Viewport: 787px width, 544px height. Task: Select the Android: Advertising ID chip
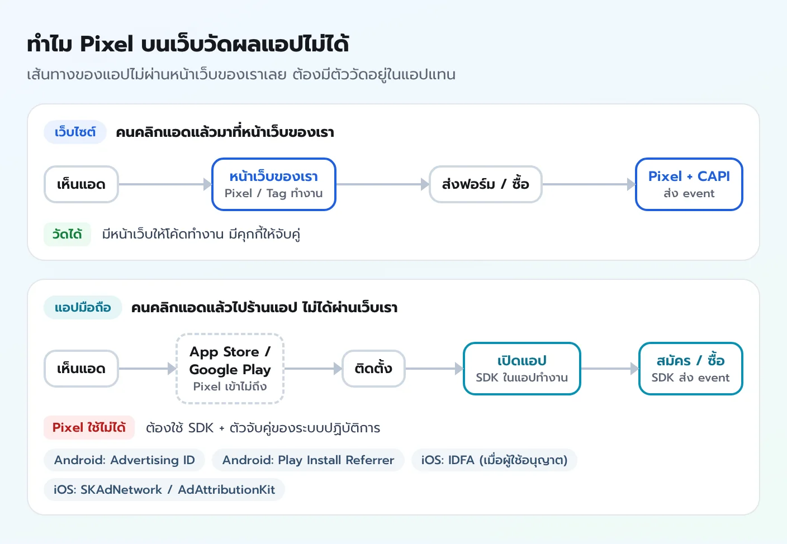pos(125,460)
